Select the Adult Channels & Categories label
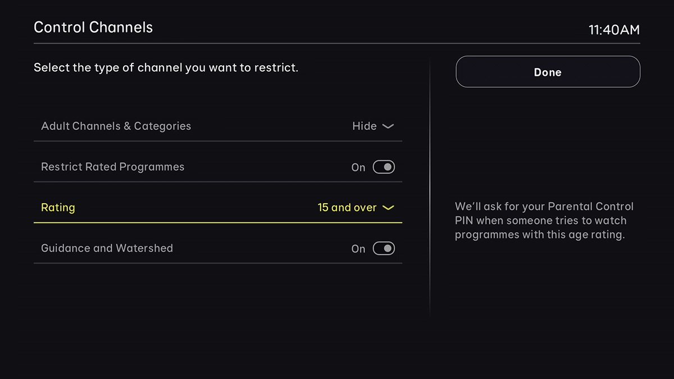Screen dimensions: 674x379 pyautogui.click(x=116, y=126)
